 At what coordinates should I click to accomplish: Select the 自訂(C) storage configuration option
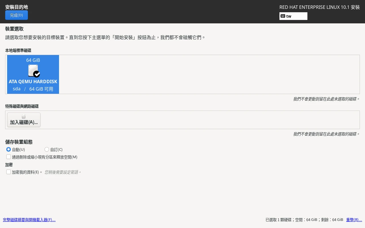(47, 149)
